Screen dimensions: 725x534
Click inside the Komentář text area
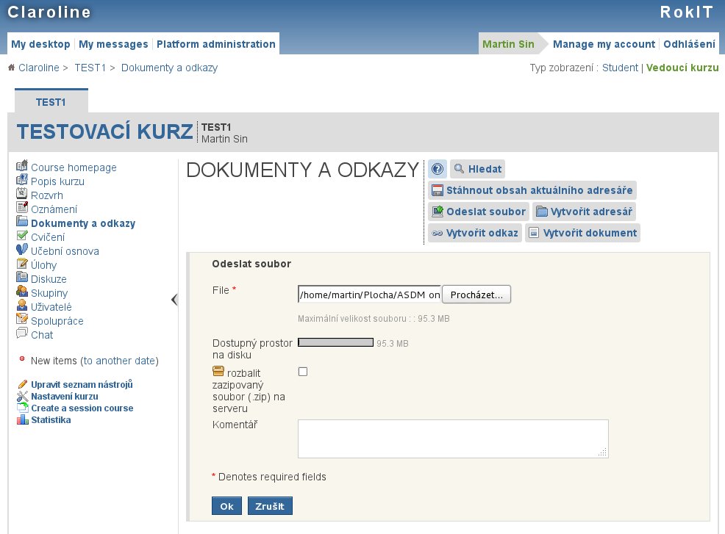453,439
